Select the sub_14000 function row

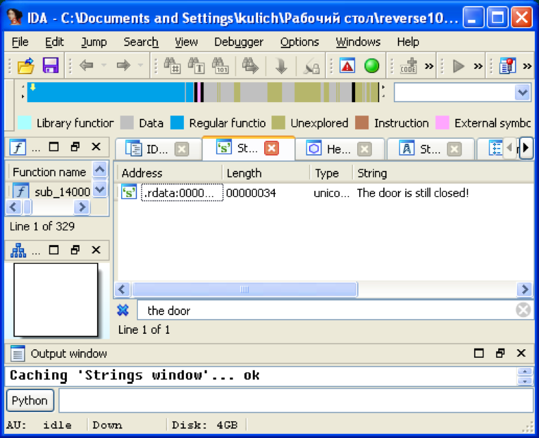pos(51,192)
